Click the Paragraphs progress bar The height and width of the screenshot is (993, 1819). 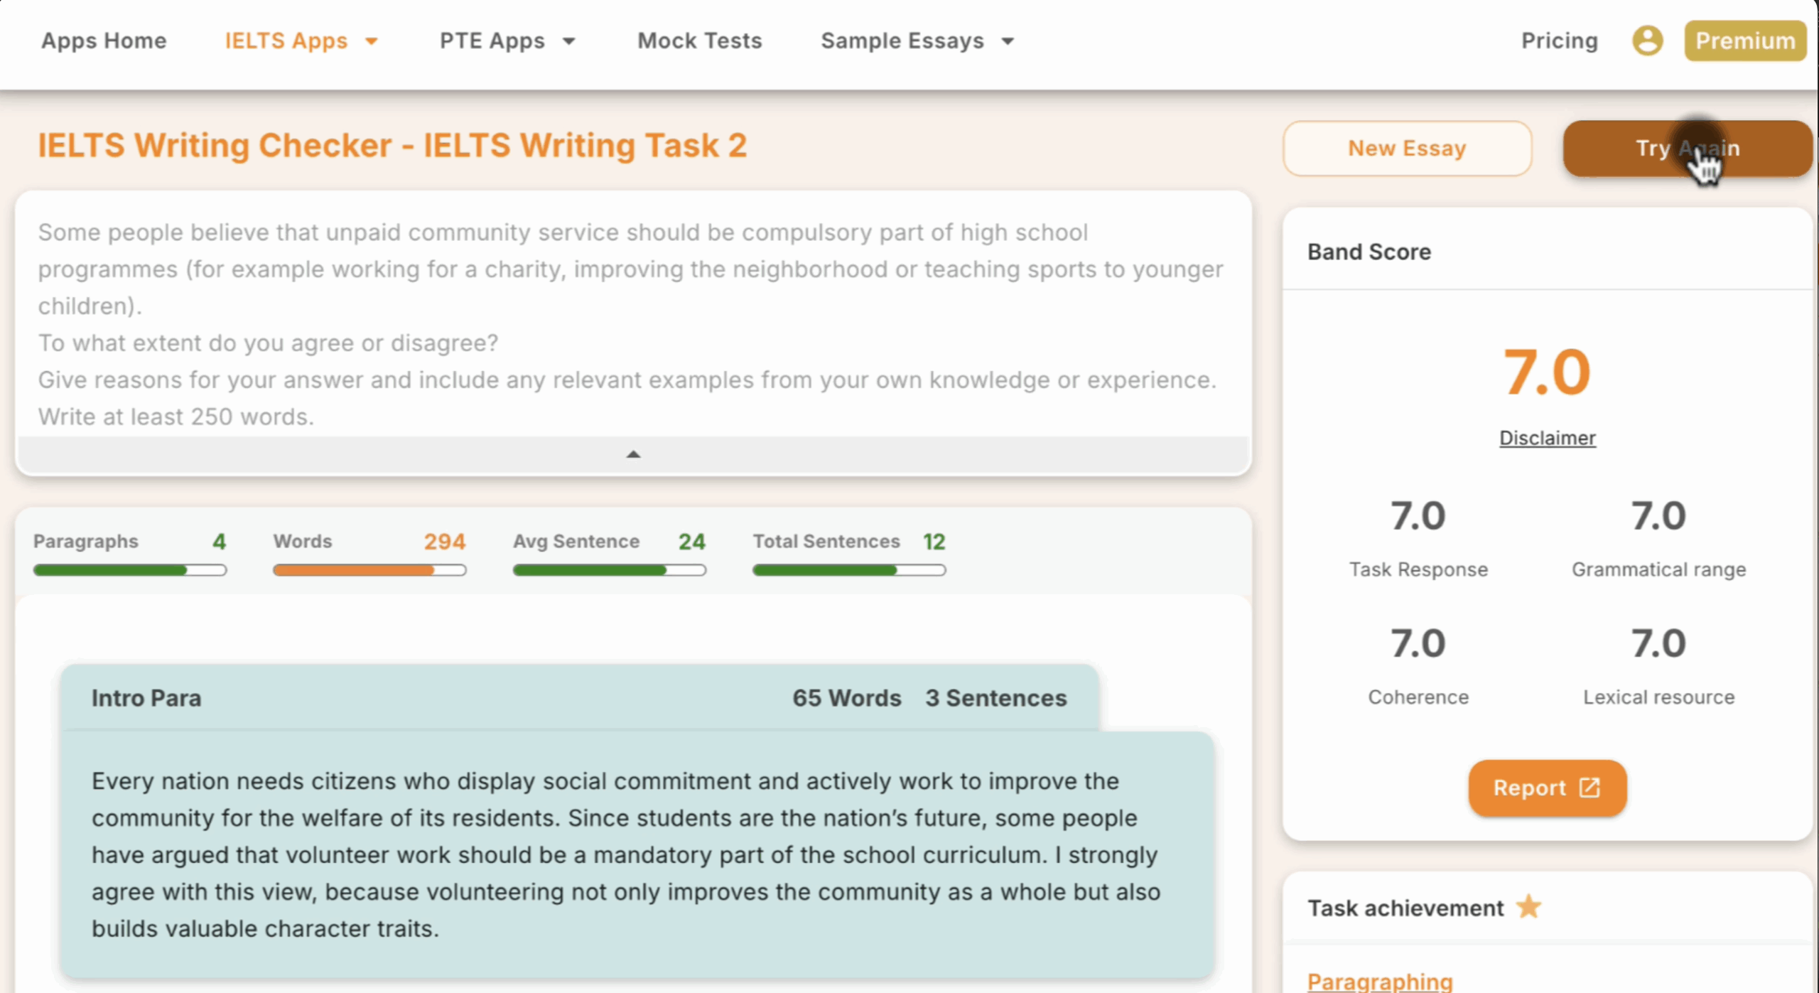[x=129, y=570]
